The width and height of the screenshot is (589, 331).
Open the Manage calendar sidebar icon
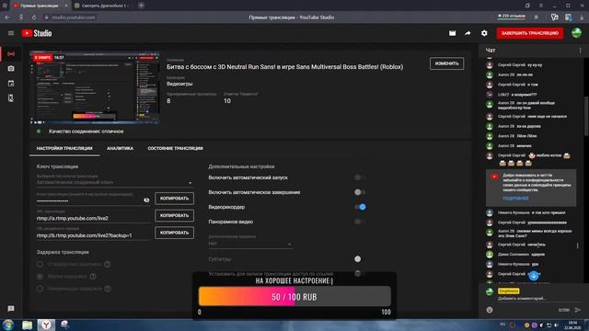point(11,84)
